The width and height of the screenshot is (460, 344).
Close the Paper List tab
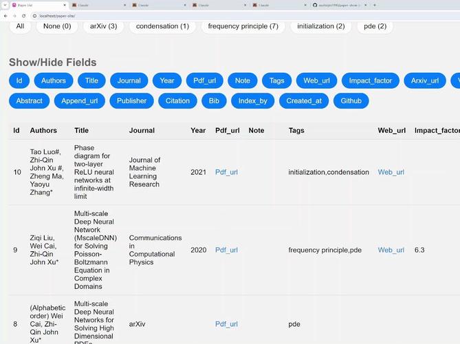coord(65,5)
